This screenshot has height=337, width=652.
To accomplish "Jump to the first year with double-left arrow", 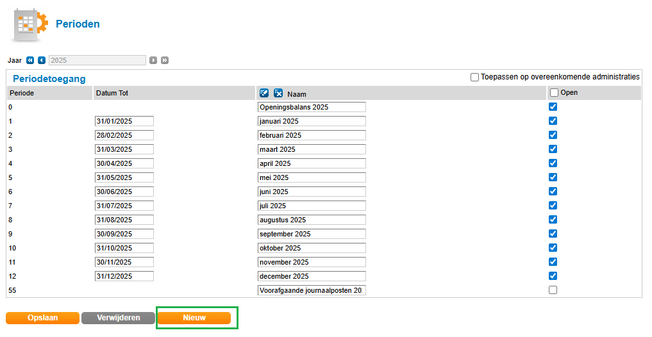I will pyautogui.click(x=29, y=60).
